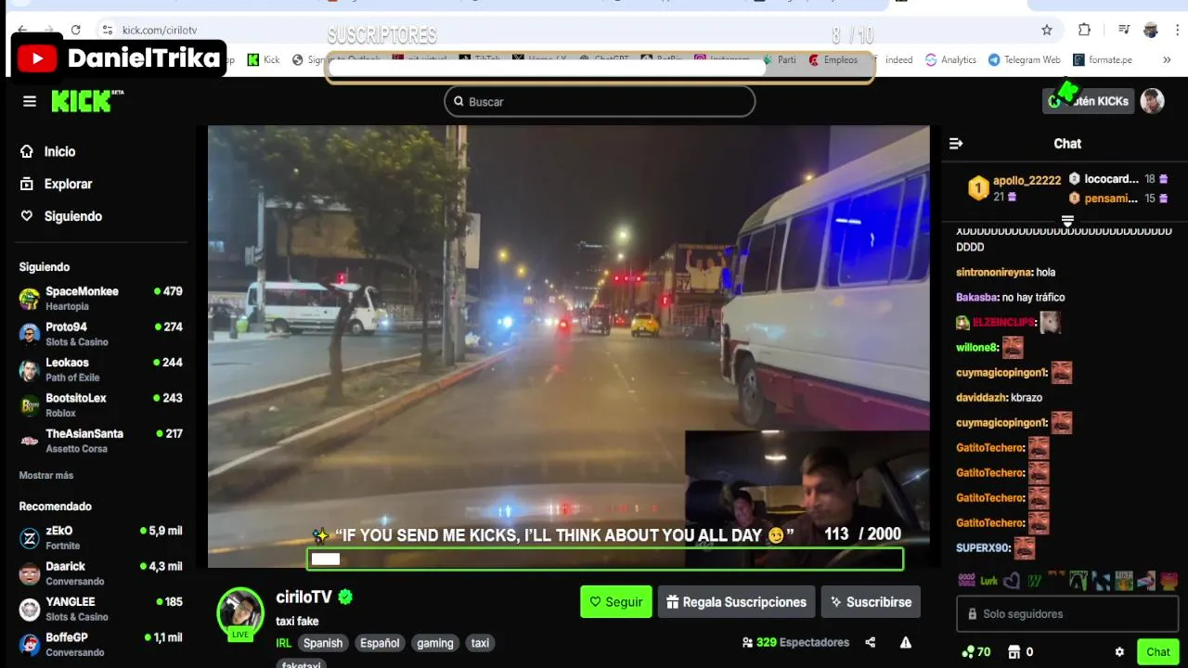The image size is (1188, 668).
Task: Click chat username Bakasba
Action: pos(976,297)
